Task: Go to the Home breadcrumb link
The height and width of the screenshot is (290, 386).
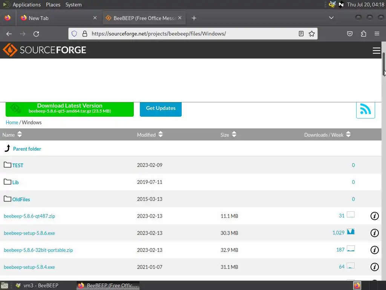Action: (12, 123)
